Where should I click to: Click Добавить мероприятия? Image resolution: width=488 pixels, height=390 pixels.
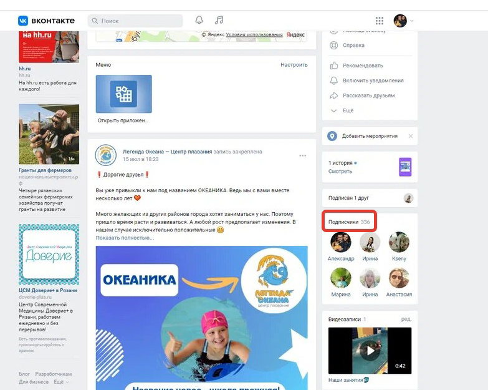[x=370, y=136]
